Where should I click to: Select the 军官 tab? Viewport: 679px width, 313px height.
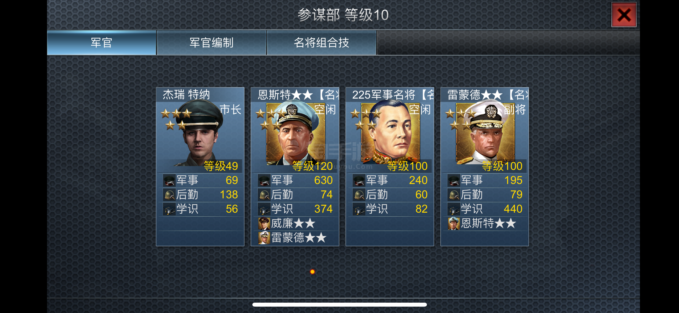coord(101,43)
